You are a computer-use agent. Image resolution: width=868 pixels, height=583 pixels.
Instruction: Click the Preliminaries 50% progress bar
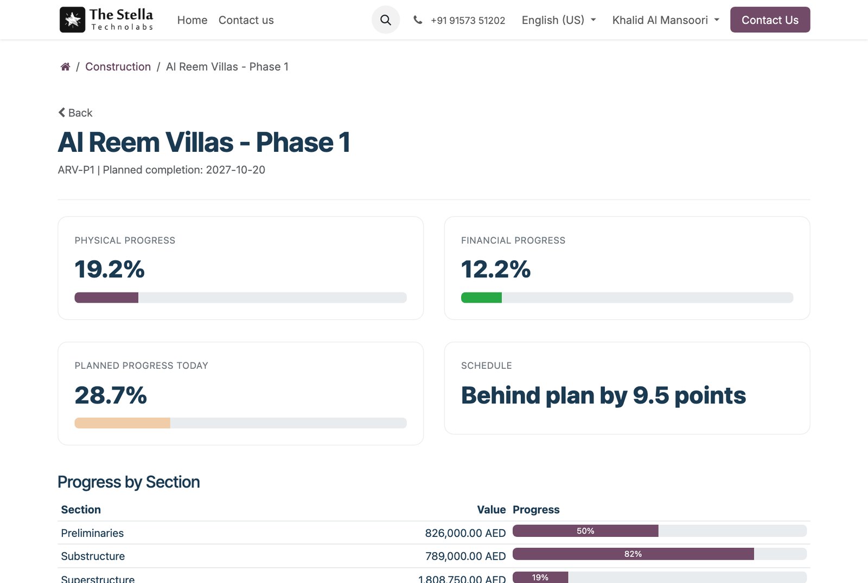click(x=660, y=531)
